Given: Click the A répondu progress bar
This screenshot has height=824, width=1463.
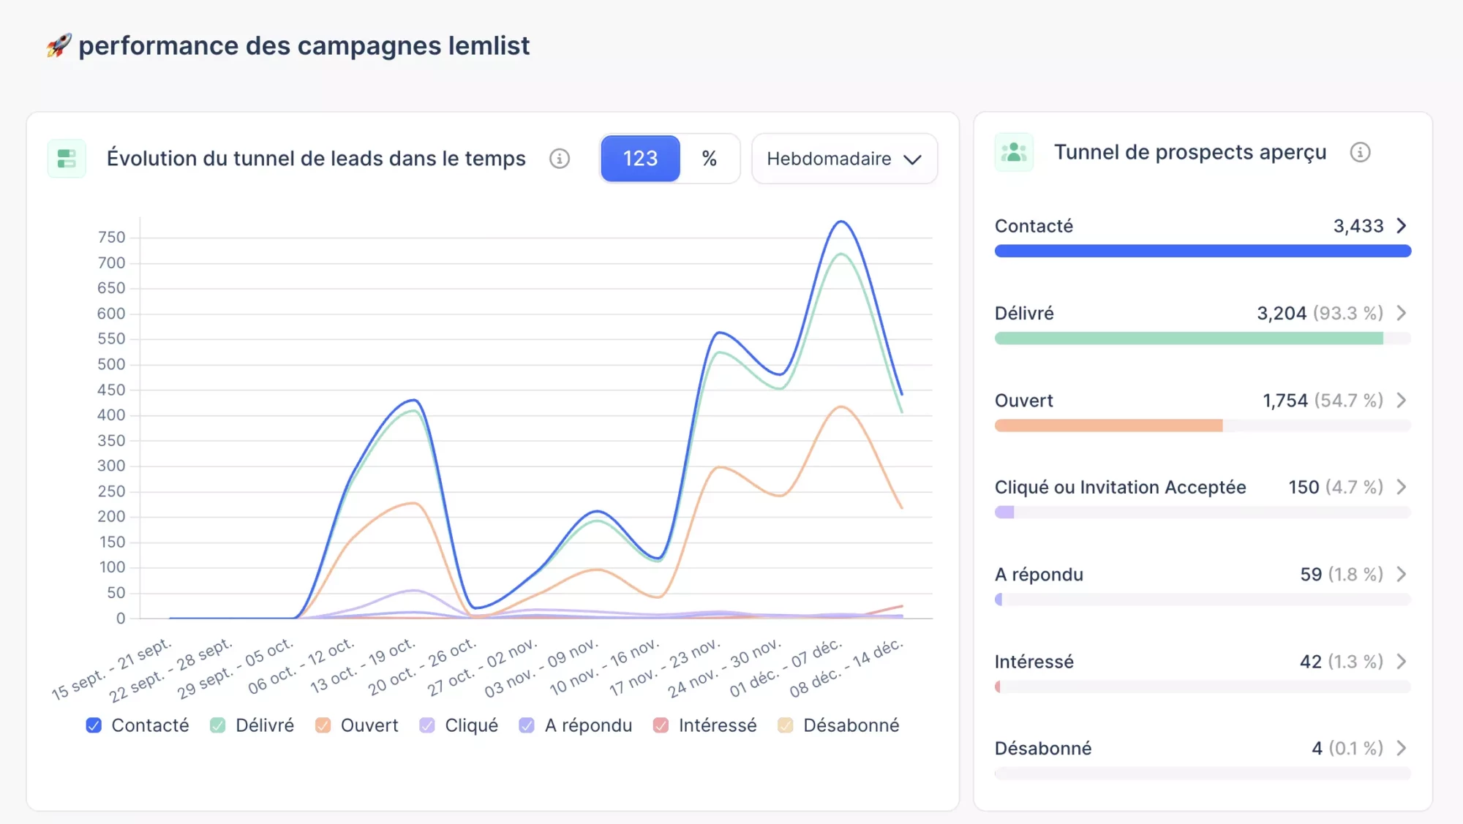Looking at the screenshot, I should pyautogui.click(x=1203, y=600).
